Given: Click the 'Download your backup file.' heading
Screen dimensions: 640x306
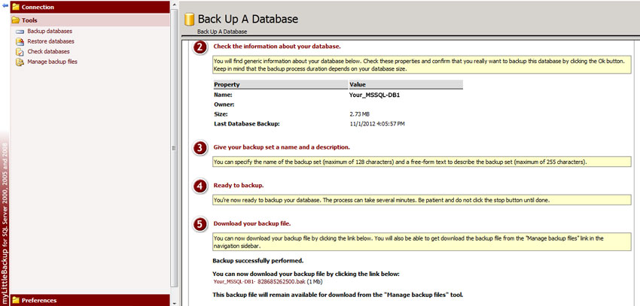Looking at the screenshot, I should coord(251,224).
